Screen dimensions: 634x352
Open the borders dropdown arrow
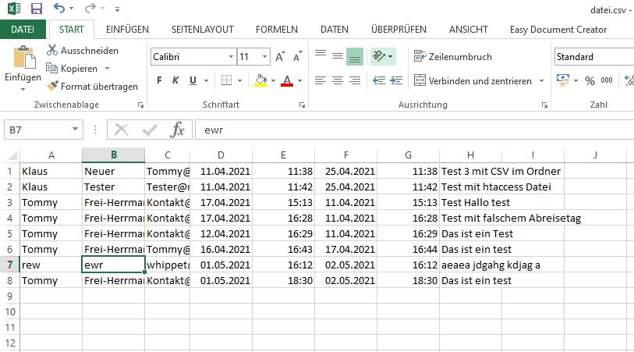click(x=239, y=81)
